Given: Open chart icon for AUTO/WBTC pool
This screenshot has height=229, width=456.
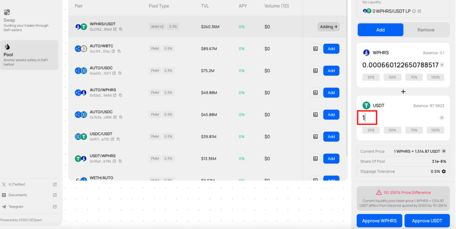Looking at the screenshot, I should (x=315, y=49).
